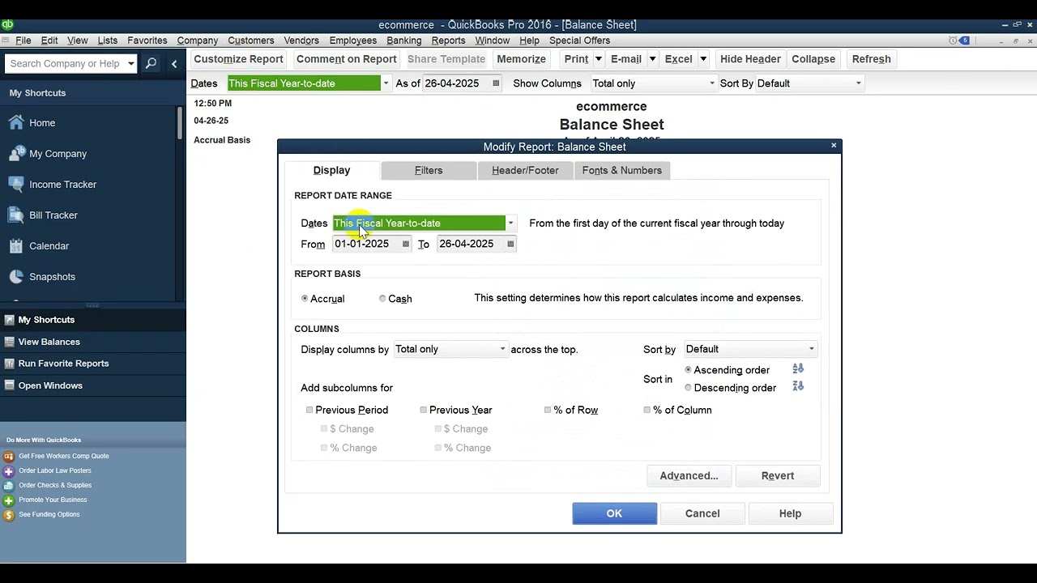Image resolution: width=1037 pixels, height=583 pixels.
Task: Click the Refresh report button
Action: click(872, 59)
